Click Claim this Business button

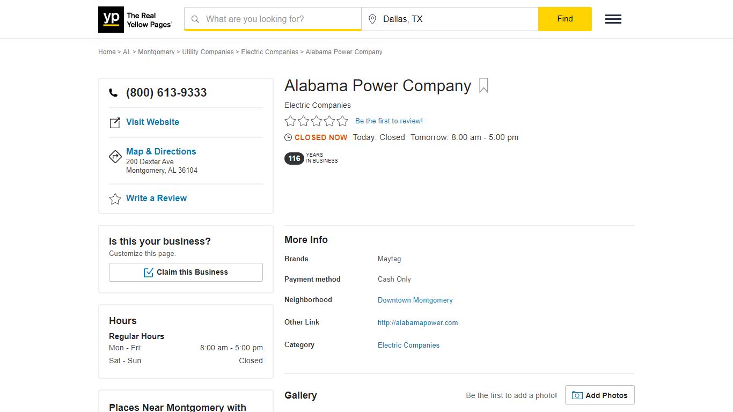186,272
